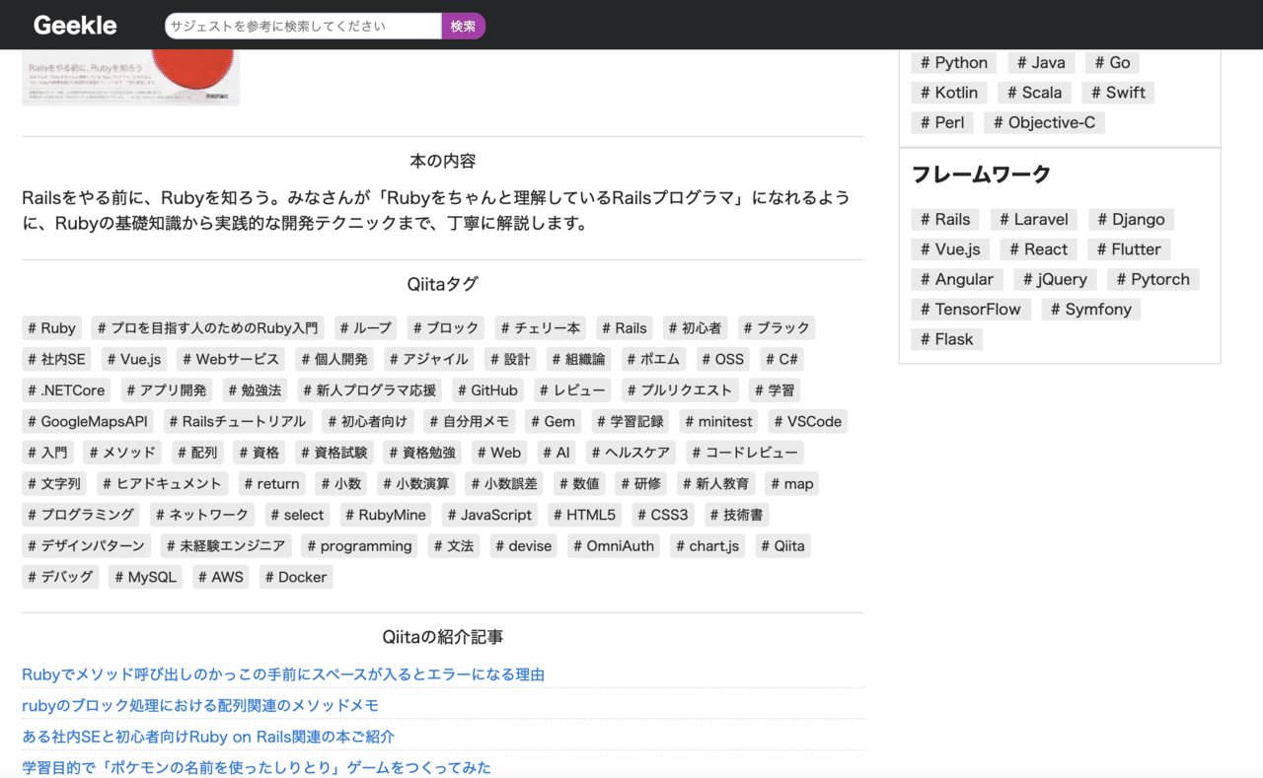Choose the TensorFlow framework tag

pyautogui.click(x=970, y=309)
